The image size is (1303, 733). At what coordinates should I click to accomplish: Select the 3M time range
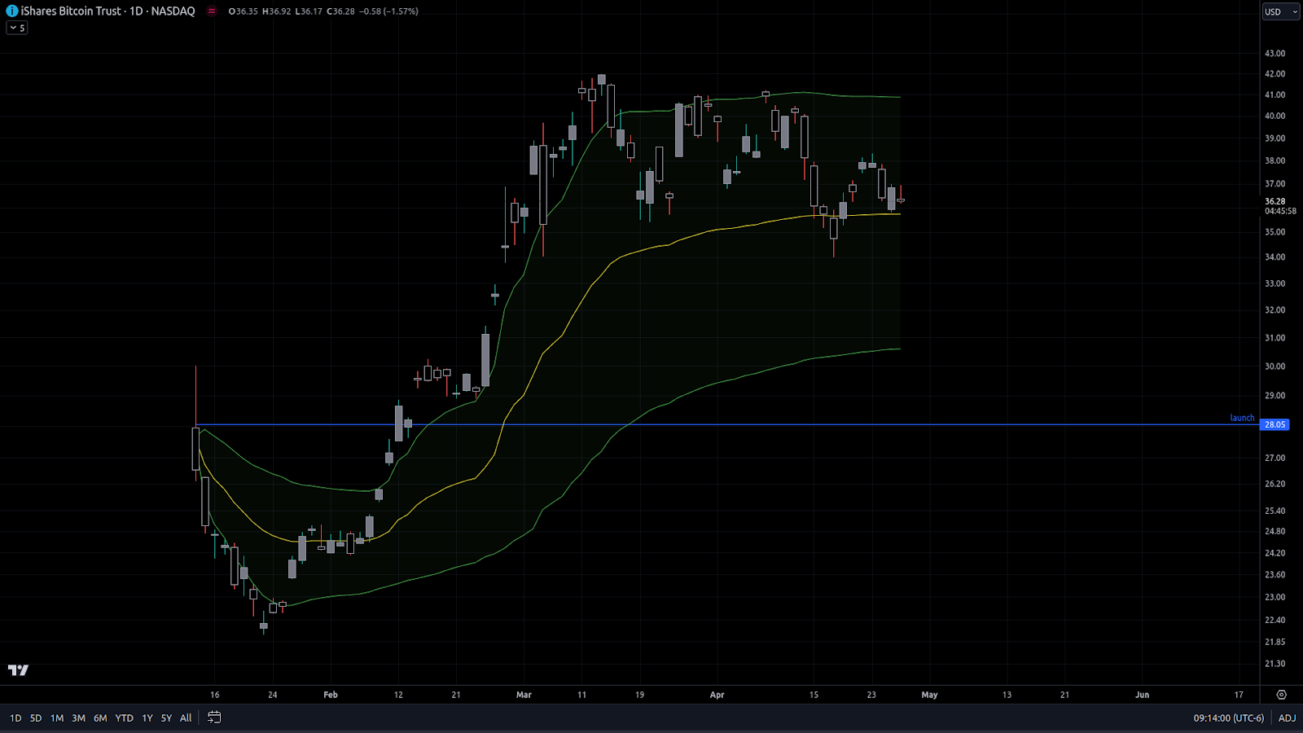[78, 718]
